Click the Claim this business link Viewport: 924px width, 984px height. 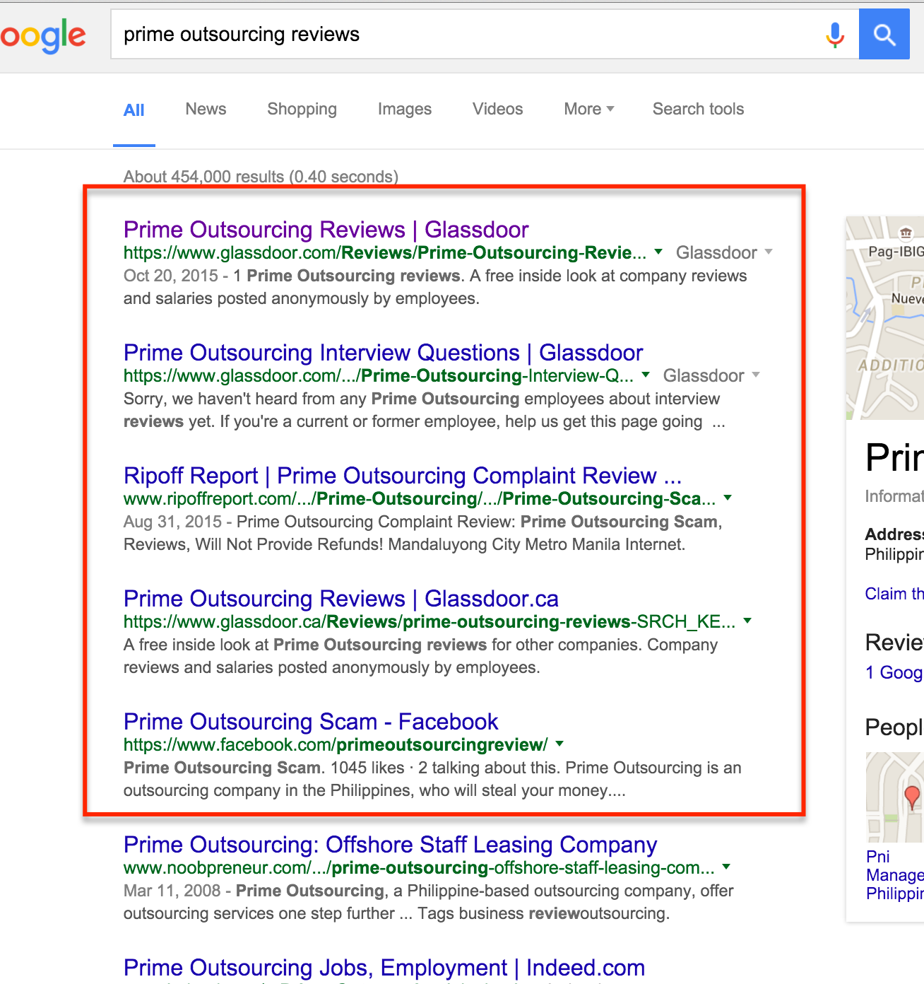click(894, 593)
